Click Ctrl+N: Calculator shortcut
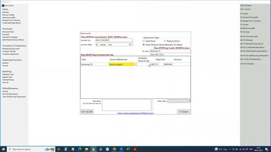The width and height of the screenshot is (271, 152). 247,64
